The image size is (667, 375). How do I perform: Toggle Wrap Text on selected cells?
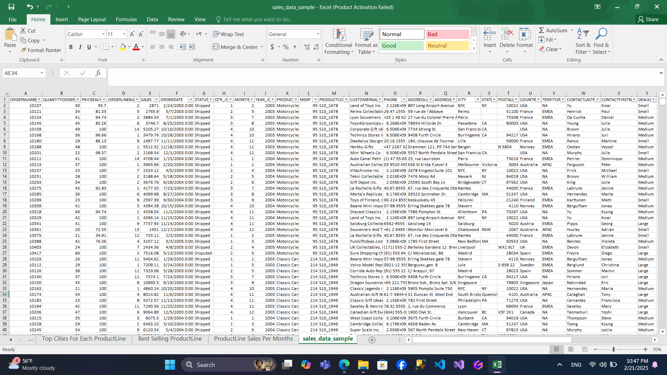[228, 34]
